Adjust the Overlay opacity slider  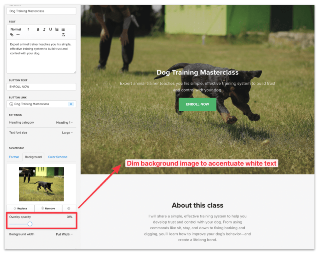30,224
